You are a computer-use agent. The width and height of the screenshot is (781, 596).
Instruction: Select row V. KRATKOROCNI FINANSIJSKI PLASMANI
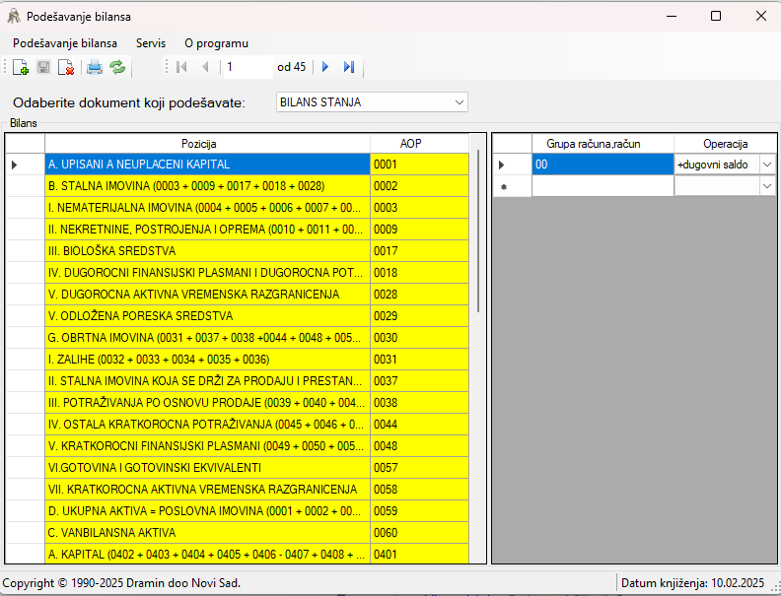[207, 445]
